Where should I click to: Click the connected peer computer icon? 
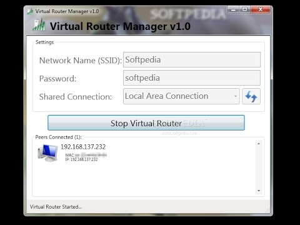pyautogui.click(x=47, y=153)
